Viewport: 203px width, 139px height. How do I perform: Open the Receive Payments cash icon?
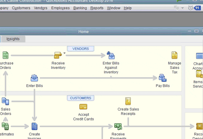click(118, 126)
